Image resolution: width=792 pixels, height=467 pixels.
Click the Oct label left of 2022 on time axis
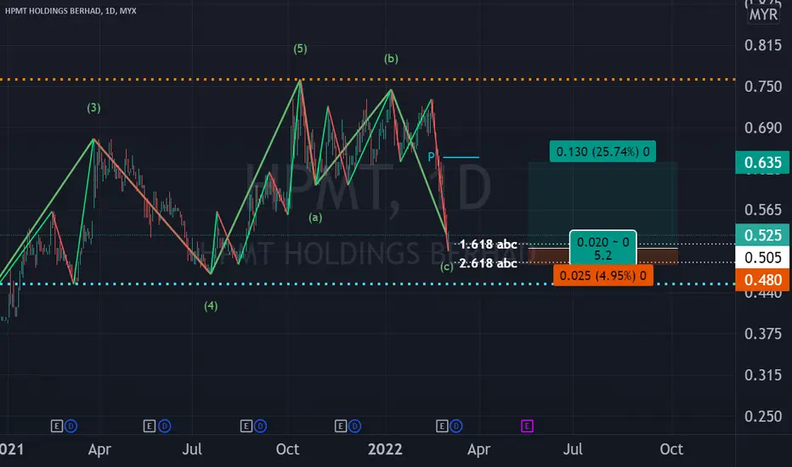(287, 449)
